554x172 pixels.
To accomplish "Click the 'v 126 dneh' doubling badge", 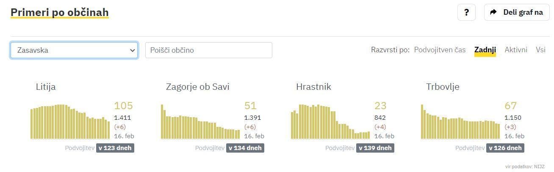I will (505, 148).
